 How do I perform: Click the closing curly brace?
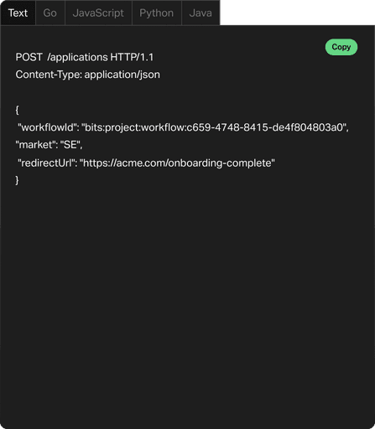click(x=17, y=180)
